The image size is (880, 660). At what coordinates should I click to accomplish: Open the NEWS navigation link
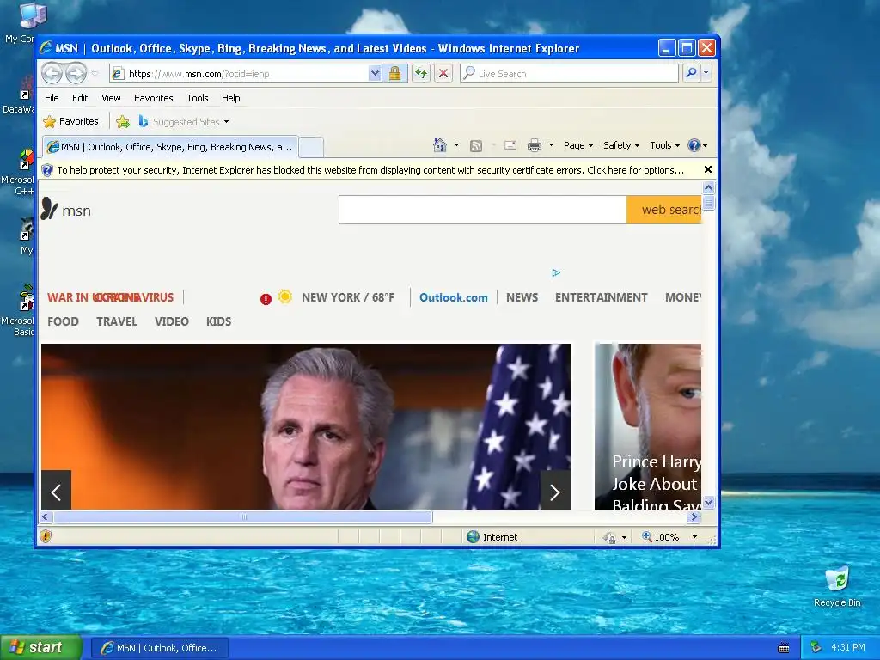tap(522, 297)
